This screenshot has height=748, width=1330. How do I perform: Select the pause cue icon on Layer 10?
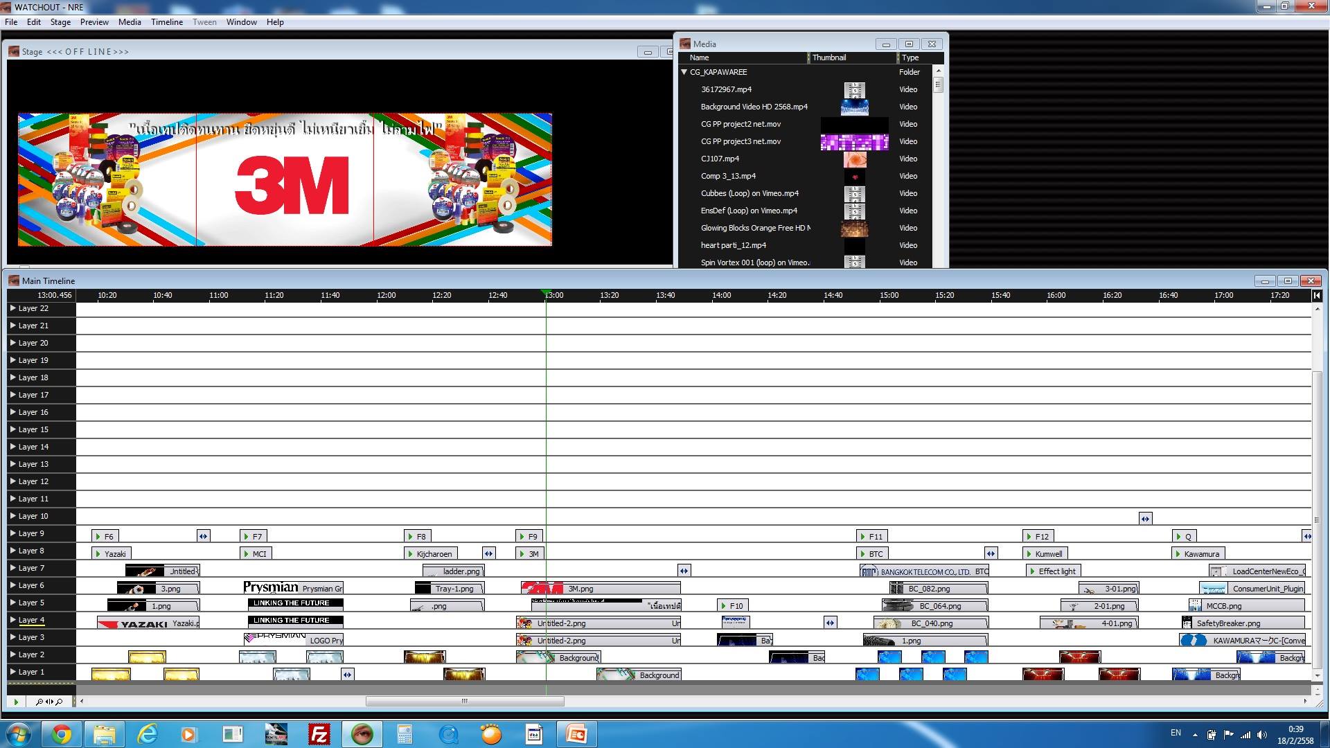(1145, 518)
